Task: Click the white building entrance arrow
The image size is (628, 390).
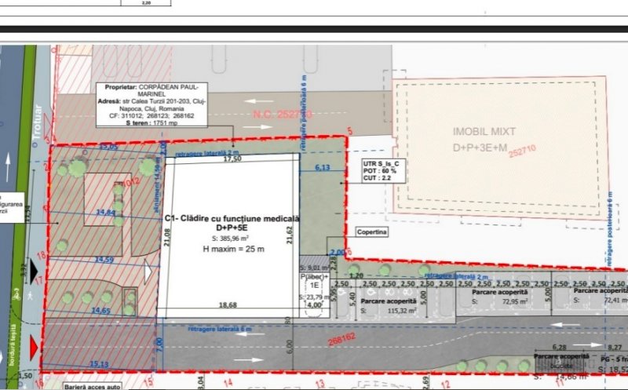Action: pyautogui.click(x=148, y=272)
